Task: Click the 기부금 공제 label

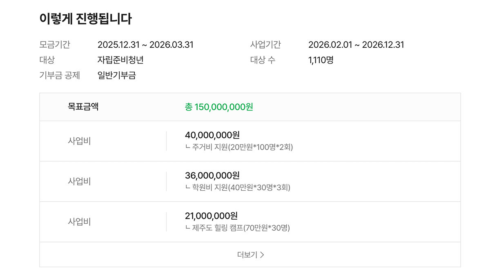Action: 60,75
